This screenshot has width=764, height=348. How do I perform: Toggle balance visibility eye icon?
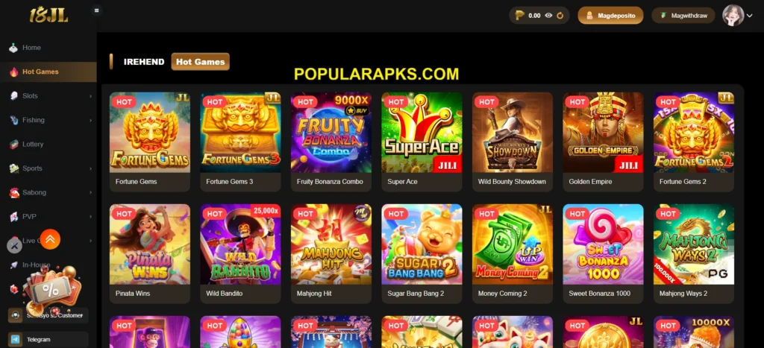coord(548,16)
